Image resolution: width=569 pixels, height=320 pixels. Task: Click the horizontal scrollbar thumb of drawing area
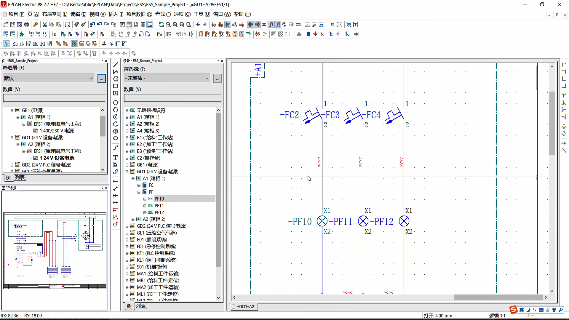(x=498, y=297)
